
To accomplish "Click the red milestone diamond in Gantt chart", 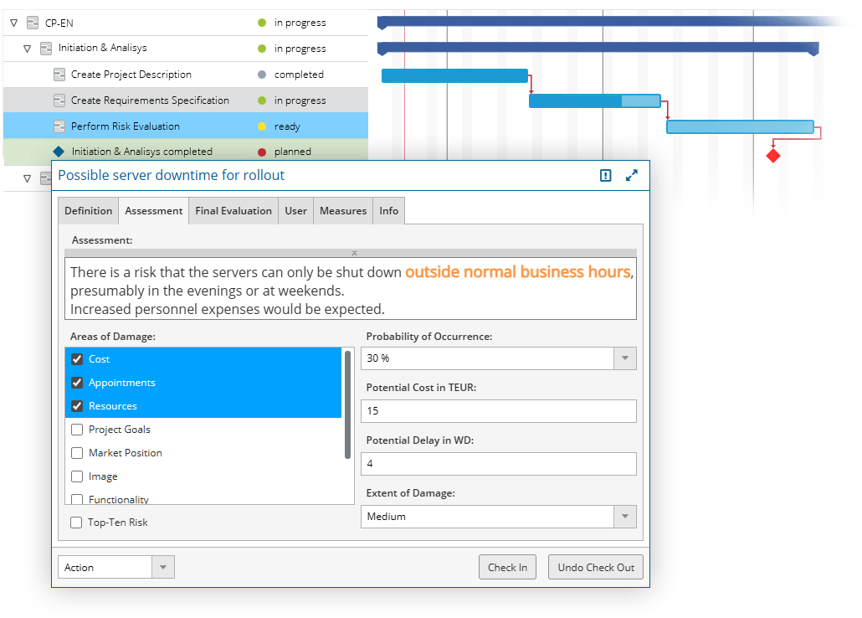I will (x=772, y=156).
